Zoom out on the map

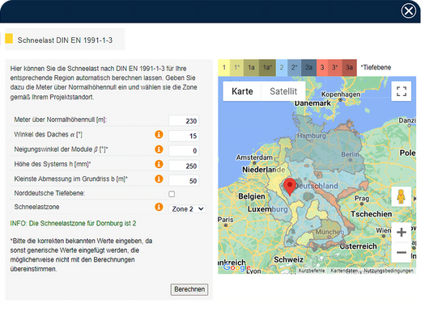[402, 252]
